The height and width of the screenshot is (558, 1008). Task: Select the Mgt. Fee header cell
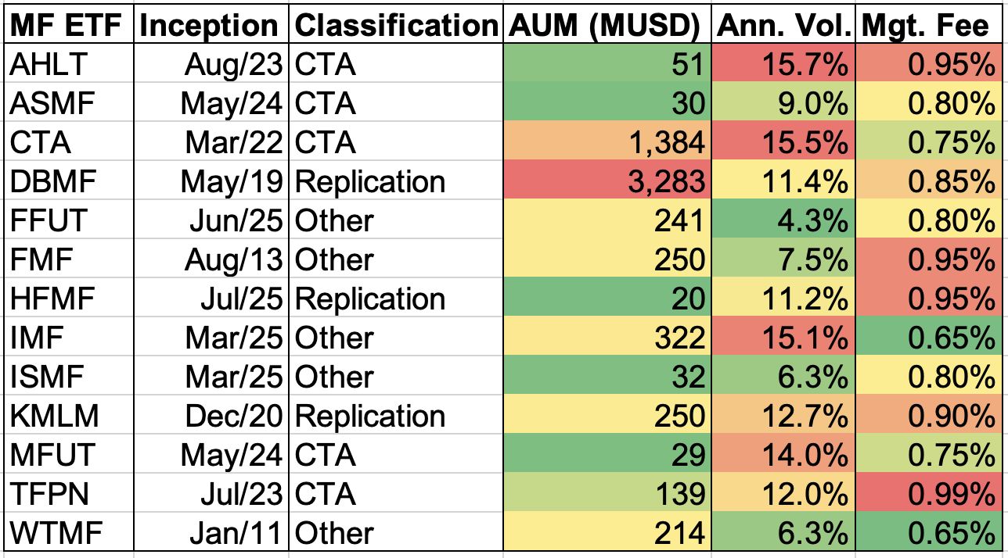pos(928,27)
